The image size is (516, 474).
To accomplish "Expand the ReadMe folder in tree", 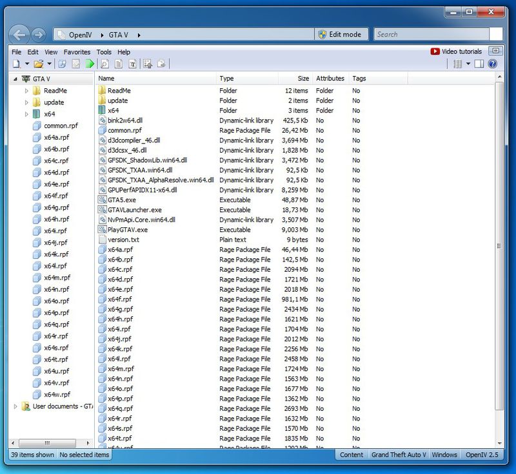I will coord(26,91).
